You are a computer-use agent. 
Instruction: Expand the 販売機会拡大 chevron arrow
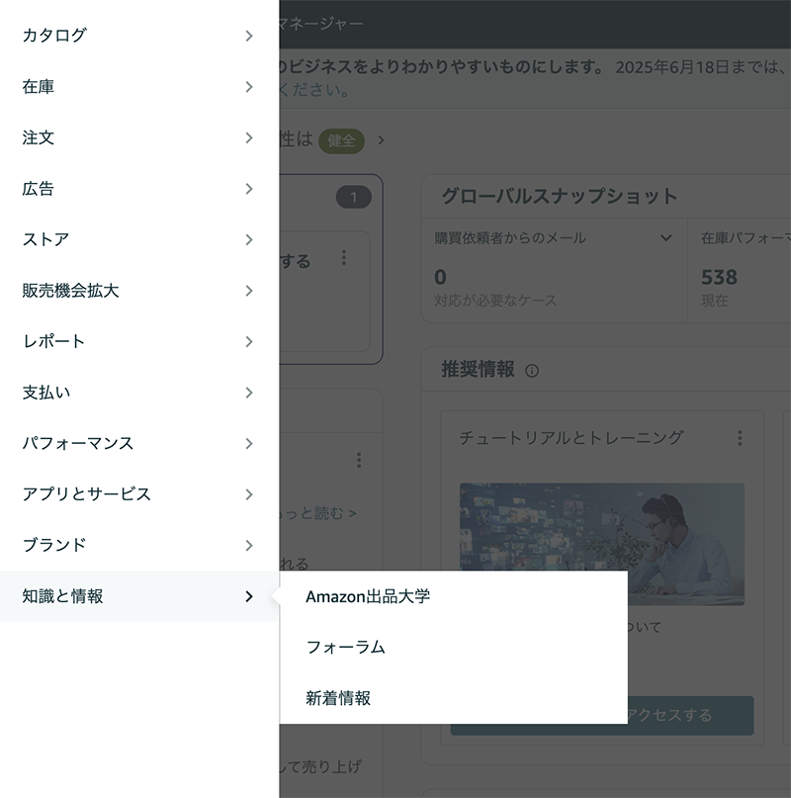point(249,291)
